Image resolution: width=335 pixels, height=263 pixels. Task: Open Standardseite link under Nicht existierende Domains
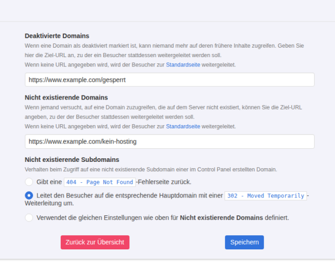(x=183, y=127)
